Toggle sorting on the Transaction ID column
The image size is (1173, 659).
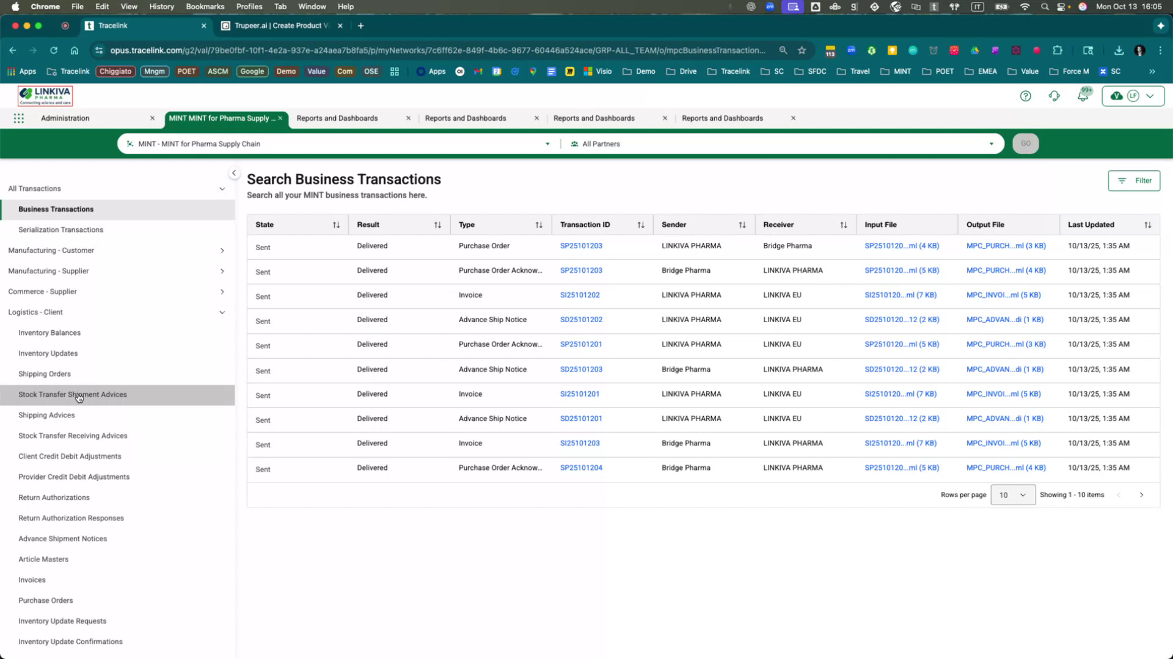coord(641,225)
